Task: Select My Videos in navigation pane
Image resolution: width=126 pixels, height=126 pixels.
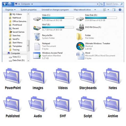Action: coord(15,14)
